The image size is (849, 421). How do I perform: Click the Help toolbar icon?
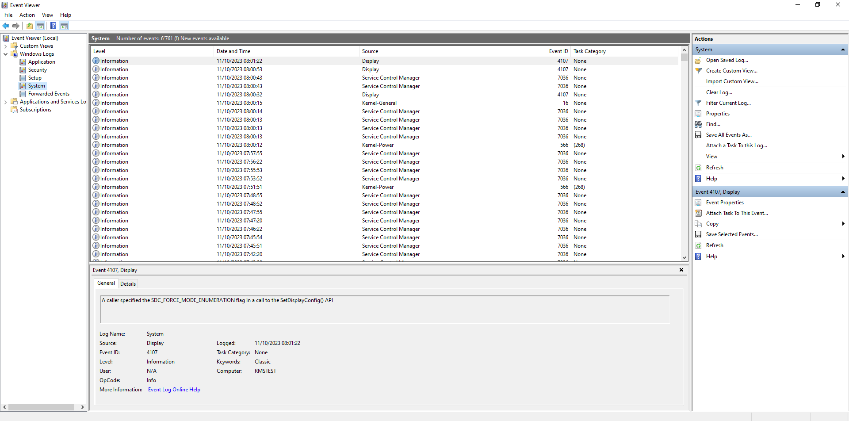[53, 26]
